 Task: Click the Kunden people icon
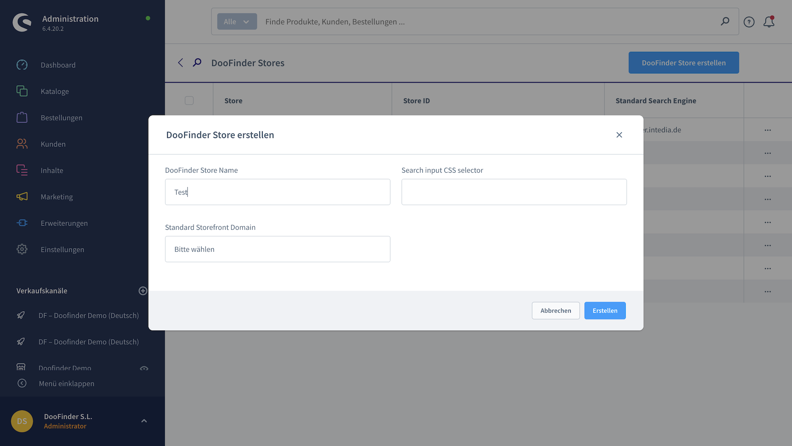22,144
